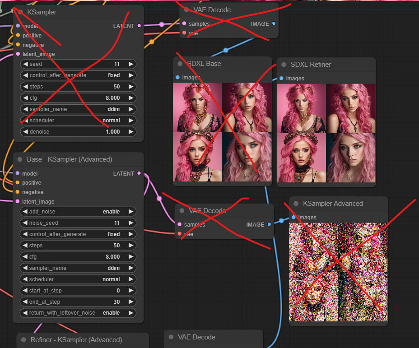Collapse the Base - KSampler (Advanced) node dot
419x348 pixels.
click(20, 159)
